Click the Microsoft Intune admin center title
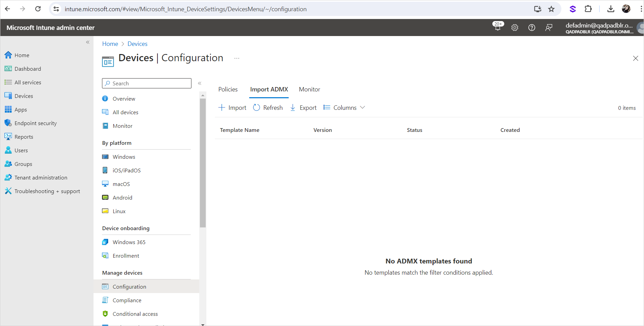This screenshot has width=644, height=326. tap(50, 28)
